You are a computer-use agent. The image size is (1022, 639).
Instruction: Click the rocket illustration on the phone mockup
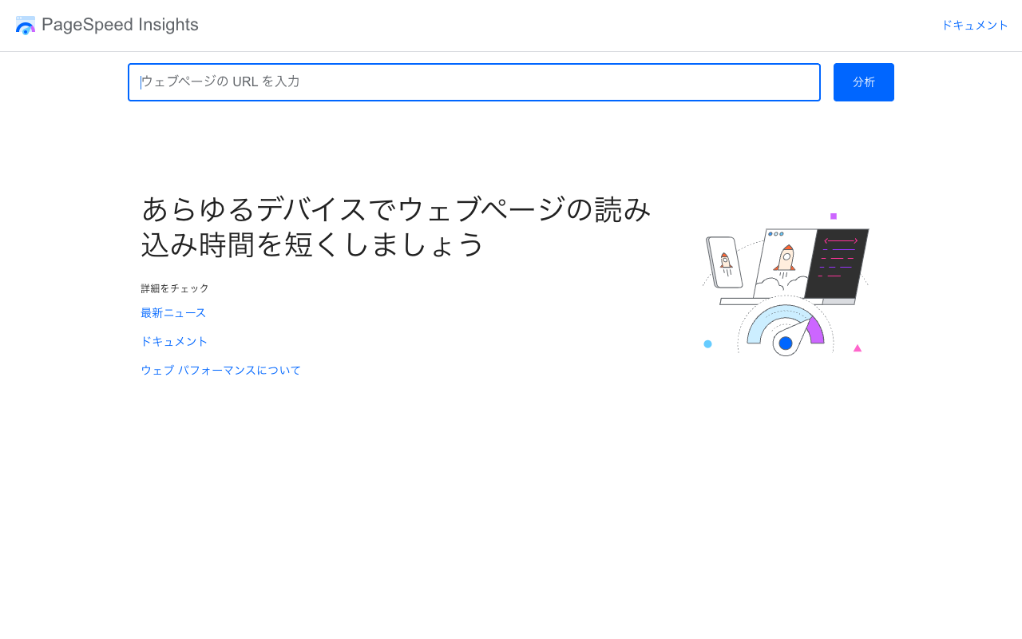click(x=724, y=261)
